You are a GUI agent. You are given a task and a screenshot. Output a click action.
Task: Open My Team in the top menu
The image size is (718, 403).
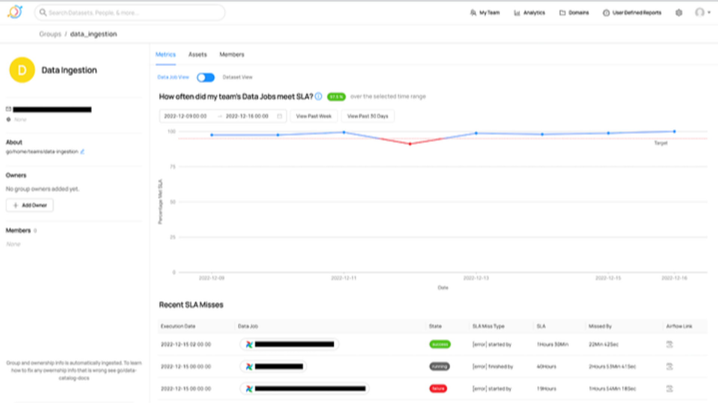coord(485,13)
